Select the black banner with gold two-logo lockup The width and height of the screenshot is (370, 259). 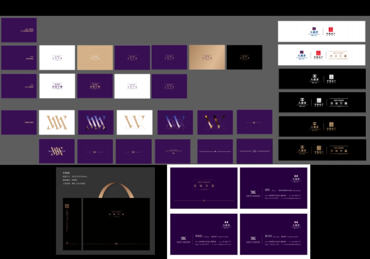point(322,126)
